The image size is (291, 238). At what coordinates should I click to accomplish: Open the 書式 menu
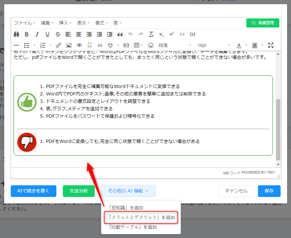(x=102, y=23)
